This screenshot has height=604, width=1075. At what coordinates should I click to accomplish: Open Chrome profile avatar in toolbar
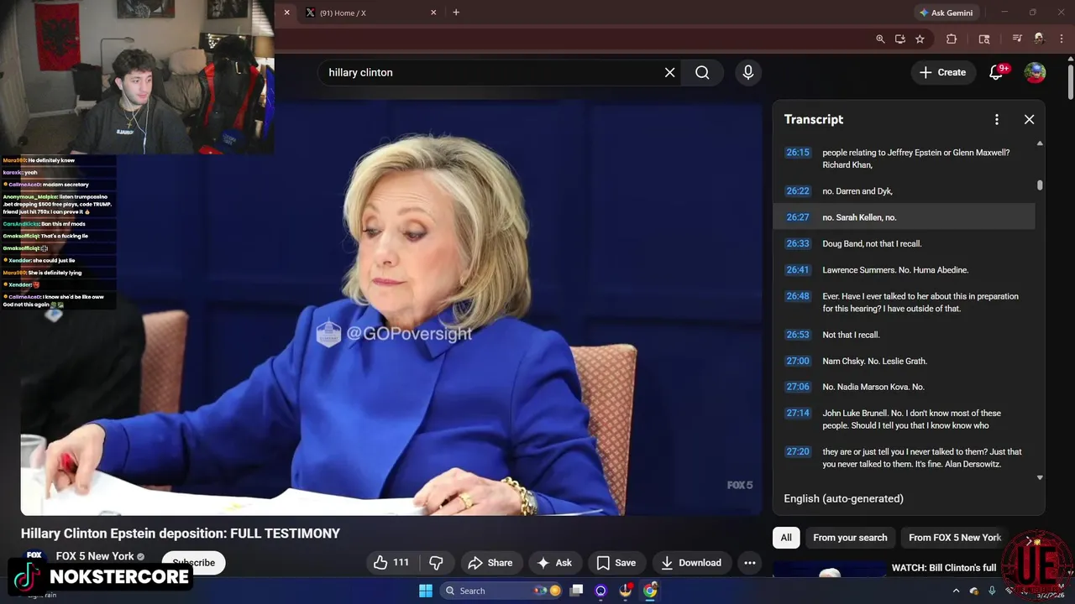point(1039,39)
